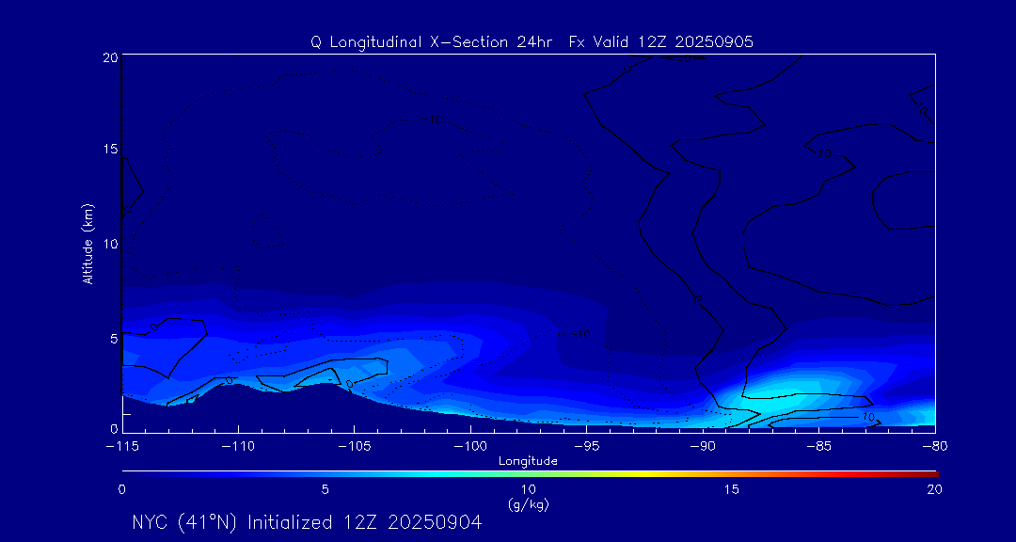This screenshot has width=1016, height=542.
Task: Click the colorbar at the 15 g/kg orange region
Action: [732, 474]
